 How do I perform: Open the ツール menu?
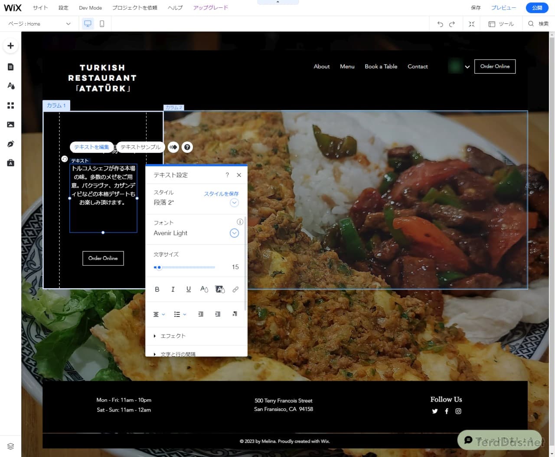coord(501,24)
